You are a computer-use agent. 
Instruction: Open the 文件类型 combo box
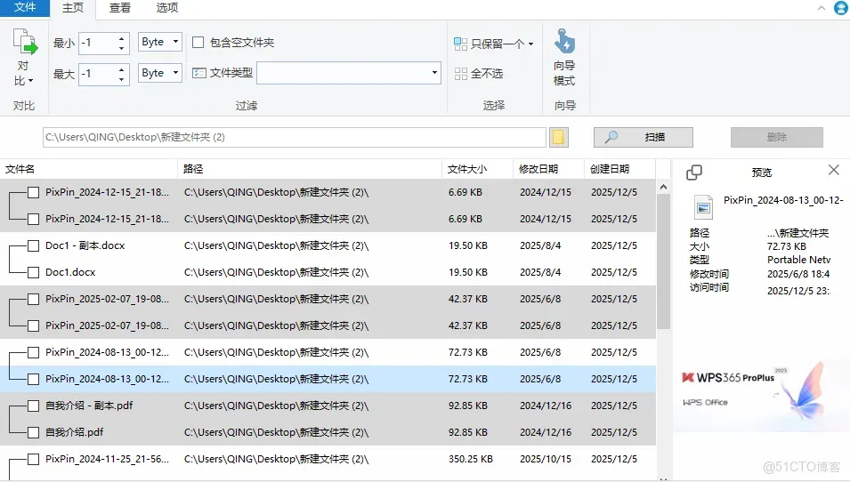349,73
